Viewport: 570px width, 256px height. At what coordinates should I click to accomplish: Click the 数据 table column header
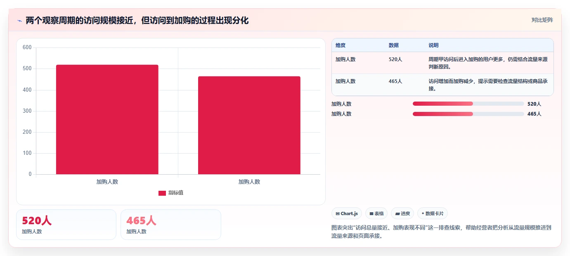(394, 45)
